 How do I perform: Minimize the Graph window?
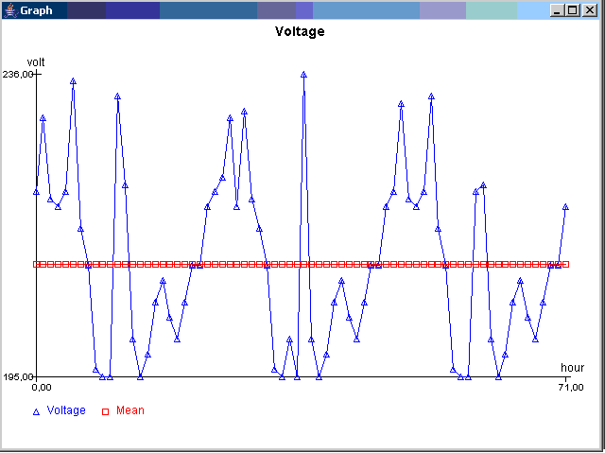click(x=557, y=10)
